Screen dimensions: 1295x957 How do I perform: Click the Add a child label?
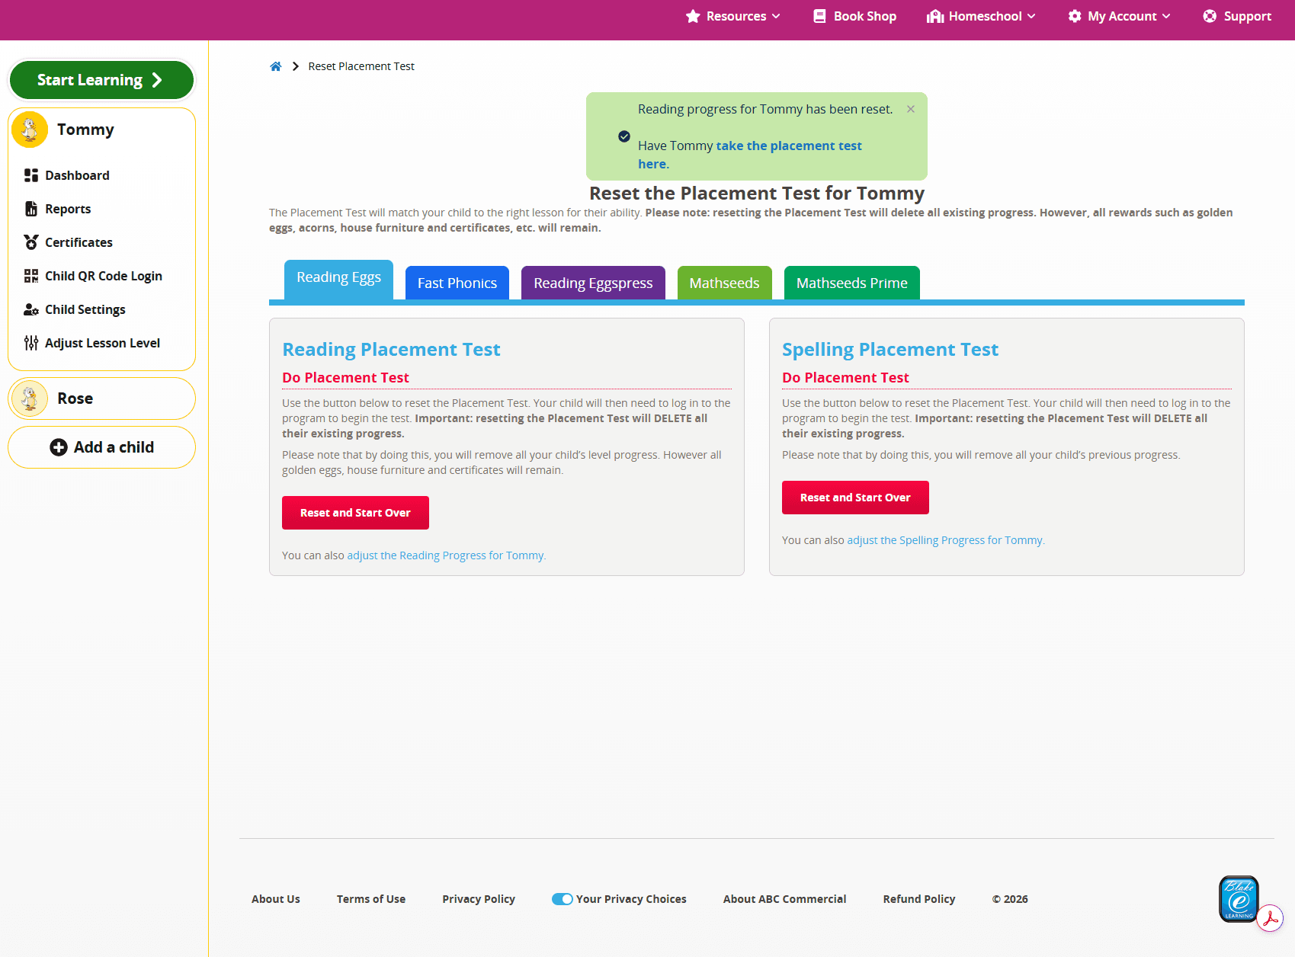click(x=114, y=447)
